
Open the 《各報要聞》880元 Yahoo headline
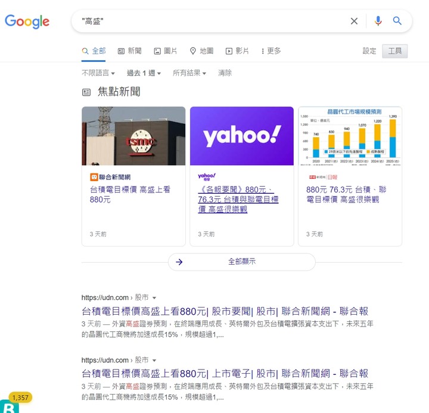[238, 200]
